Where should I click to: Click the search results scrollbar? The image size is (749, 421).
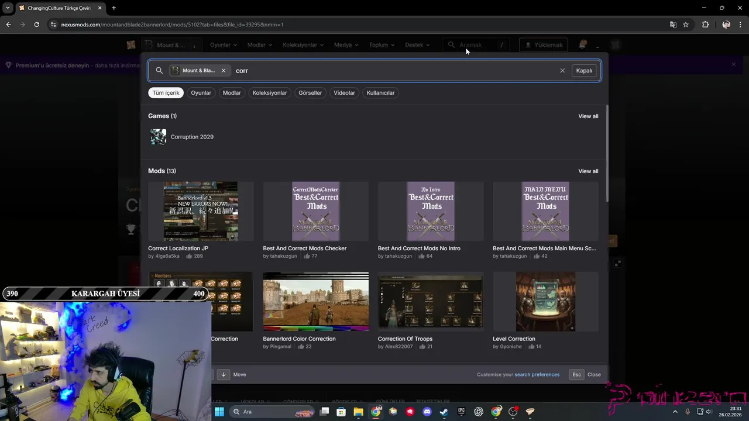(607, 154)
